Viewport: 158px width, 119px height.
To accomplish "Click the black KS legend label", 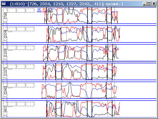I will click(x=50, y=10).
